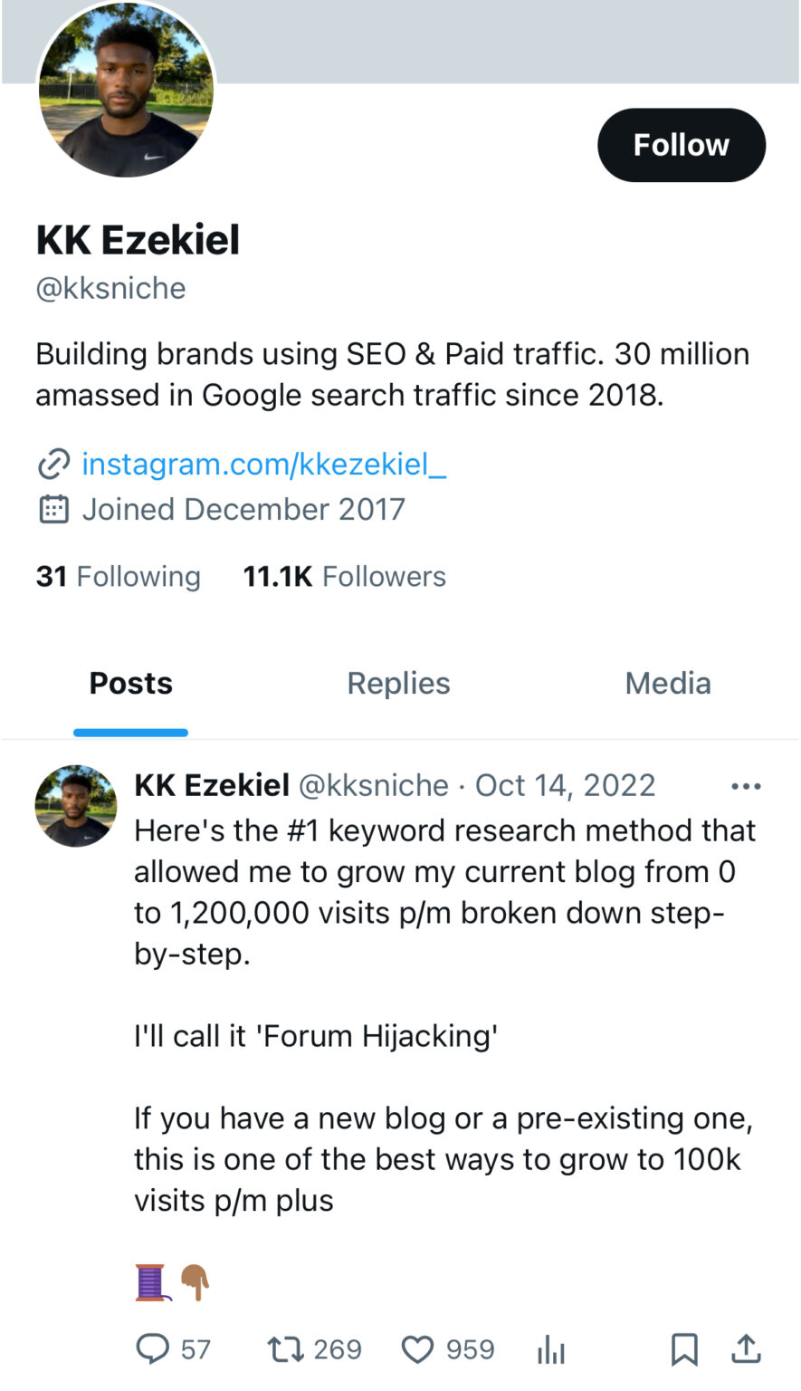Click the small avatar beside the post

point(76,806)
